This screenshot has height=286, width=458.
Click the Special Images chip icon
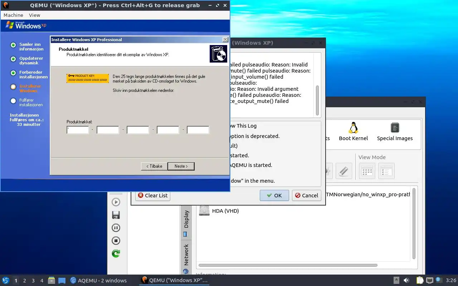tap(395, 128)
